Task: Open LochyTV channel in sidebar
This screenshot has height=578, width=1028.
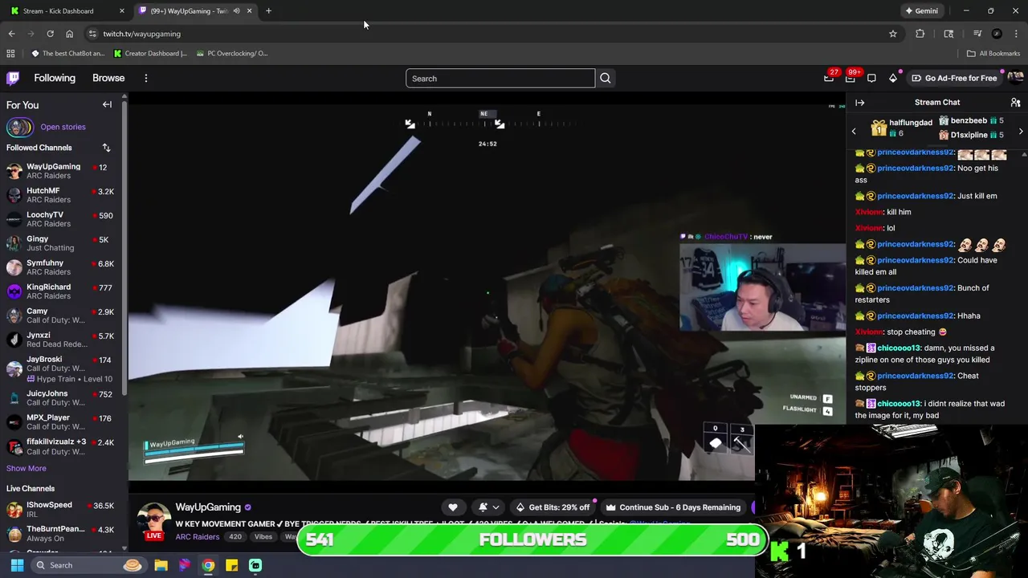Action: pyautogui.click(x=63, y=219)
